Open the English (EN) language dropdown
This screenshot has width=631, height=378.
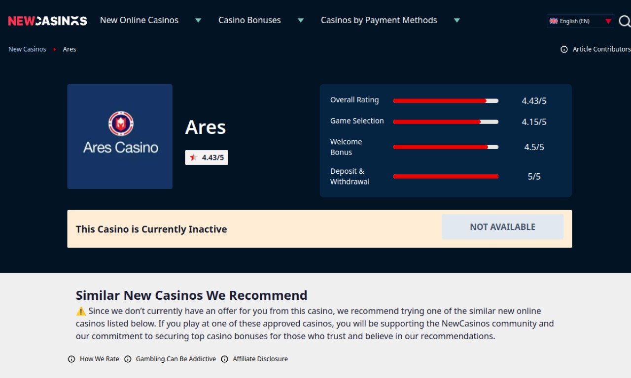pyautogui.click(x=581, y=21)
